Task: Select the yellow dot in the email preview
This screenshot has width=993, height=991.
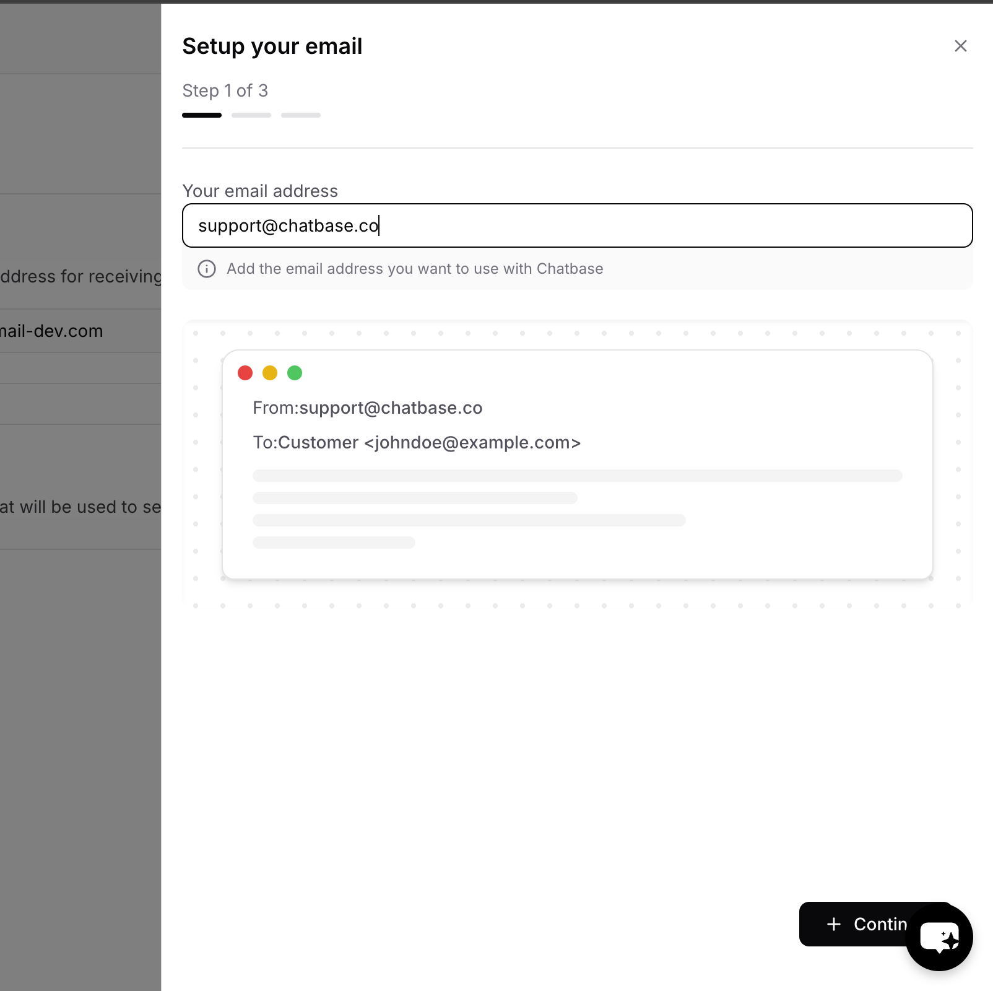Action: (270, 372)
